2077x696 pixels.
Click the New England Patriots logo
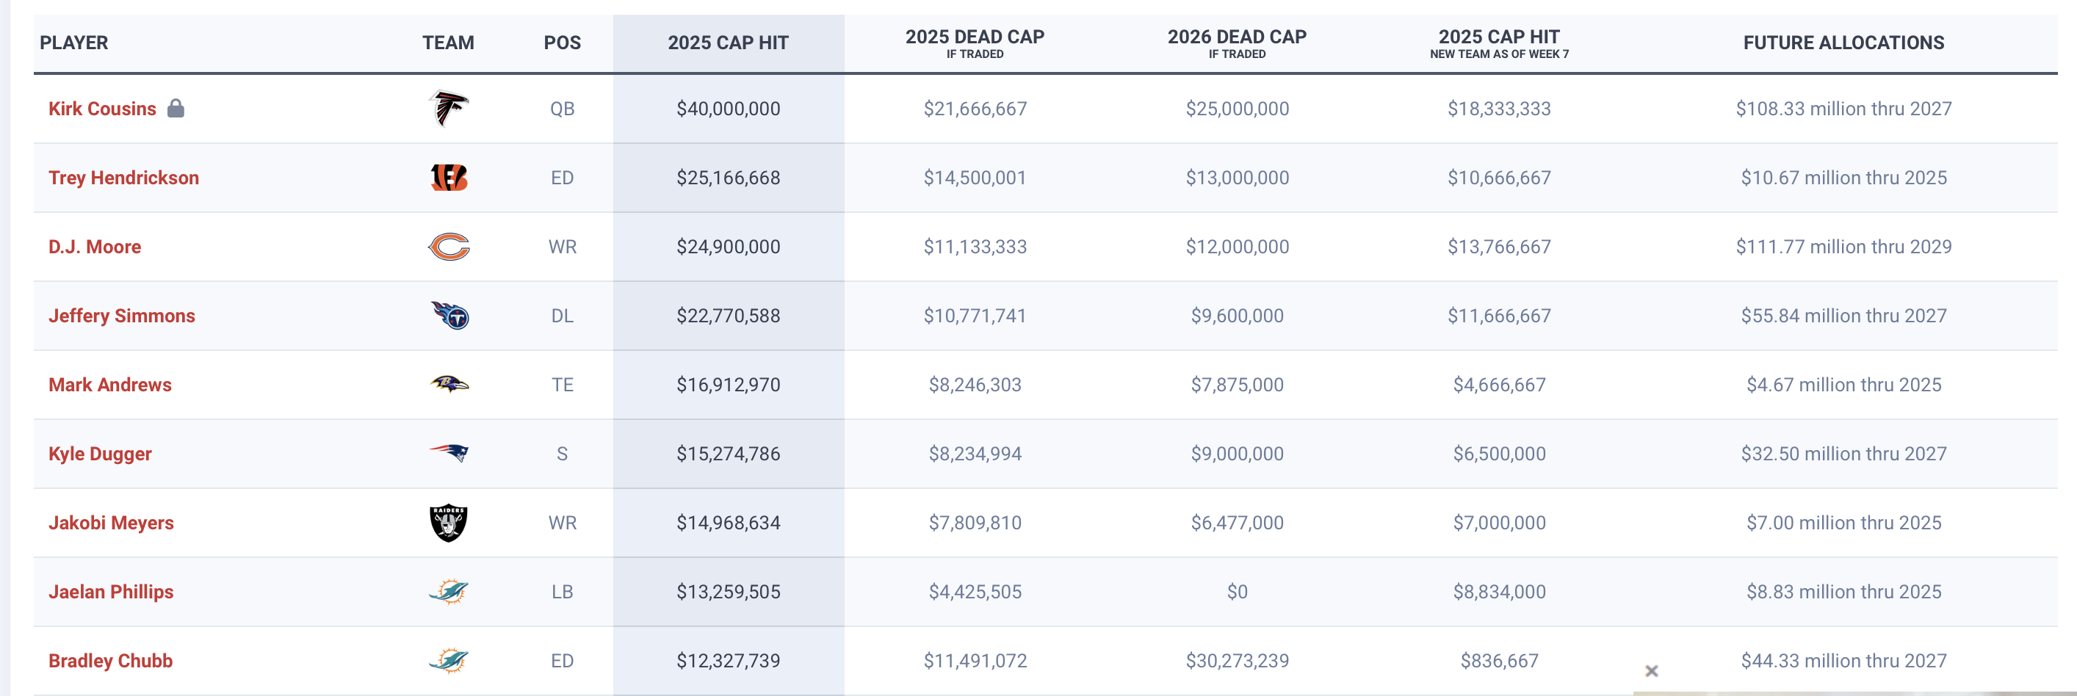click(x=448, y=453)
